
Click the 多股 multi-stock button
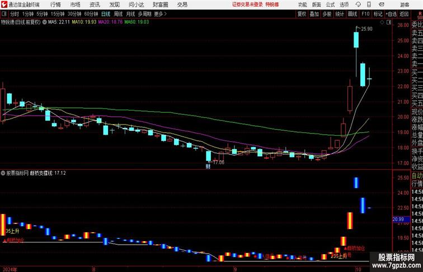(x=327, y=14)
